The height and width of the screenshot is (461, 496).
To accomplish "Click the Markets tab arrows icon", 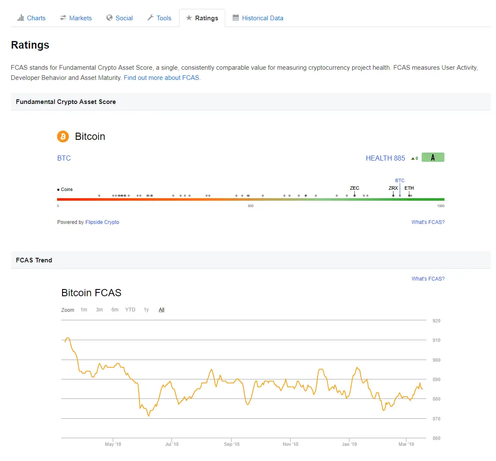I will 63,18.
